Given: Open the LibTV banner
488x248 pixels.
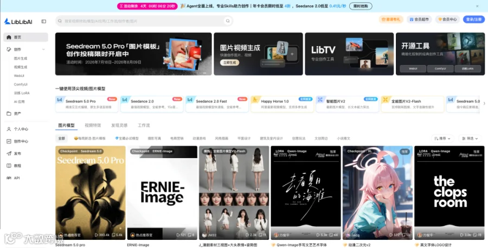Looking at the screenshot, I should coord(349,54).
